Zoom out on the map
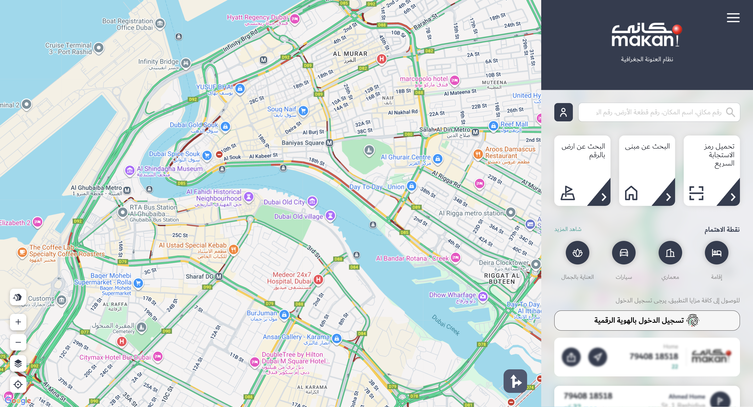Image resolution: width=753 pixels, height=407 pixels. pyautogui.click(x=18, y=342)
